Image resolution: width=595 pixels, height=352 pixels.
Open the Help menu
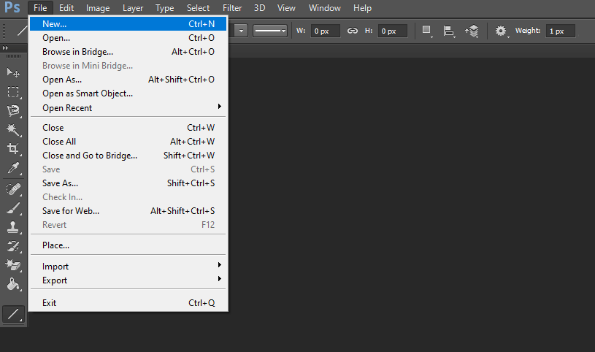click(x=362, y=8)
